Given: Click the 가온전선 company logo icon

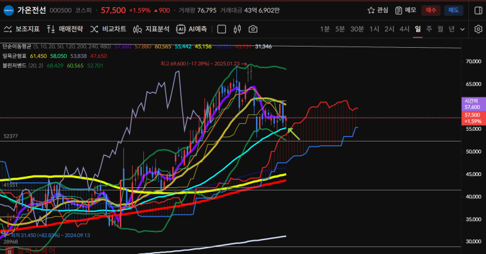Looking at the screenshot, I should point(9,10).
